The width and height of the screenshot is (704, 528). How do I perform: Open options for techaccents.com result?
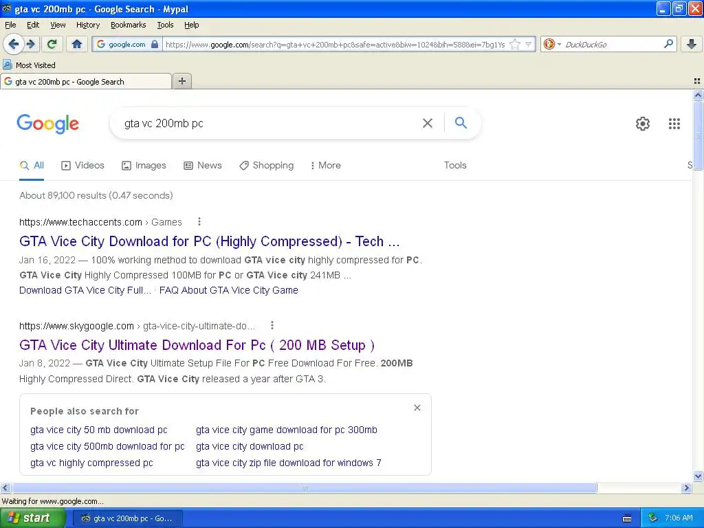click(x=199, y=222)
